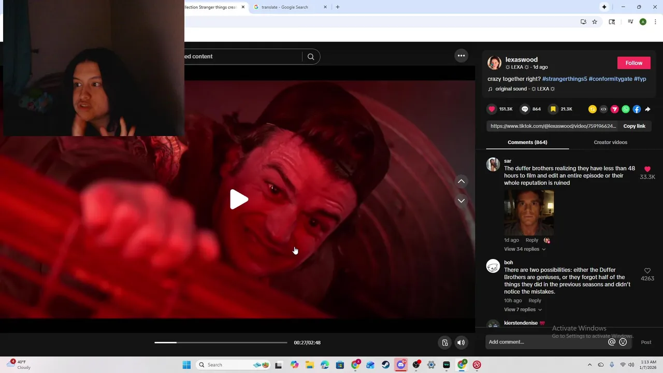
Task: Reply to boh's comment
Action: click(x=535, y=300)
